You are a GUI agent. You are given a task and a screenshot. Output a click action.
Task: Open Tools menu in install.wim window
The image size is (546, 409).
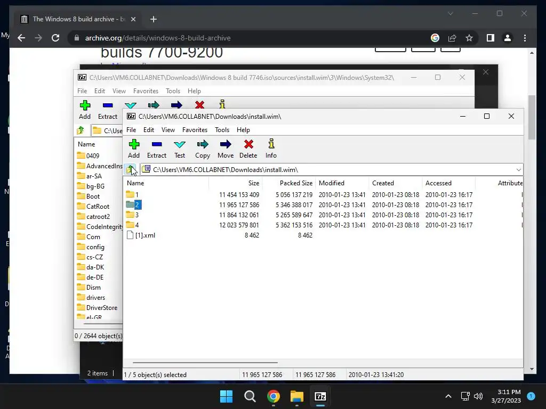(222, 130)
